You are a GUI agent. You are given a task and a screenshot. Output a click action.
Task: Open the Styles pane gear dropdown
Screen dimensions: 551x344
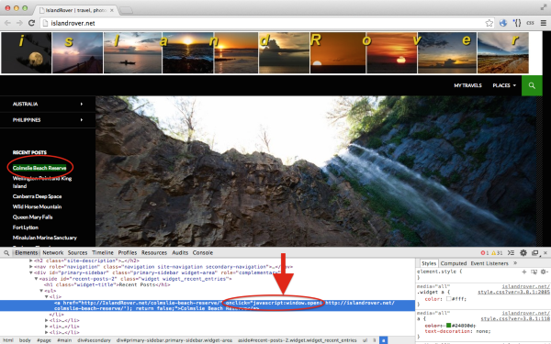tap(545, 272)
